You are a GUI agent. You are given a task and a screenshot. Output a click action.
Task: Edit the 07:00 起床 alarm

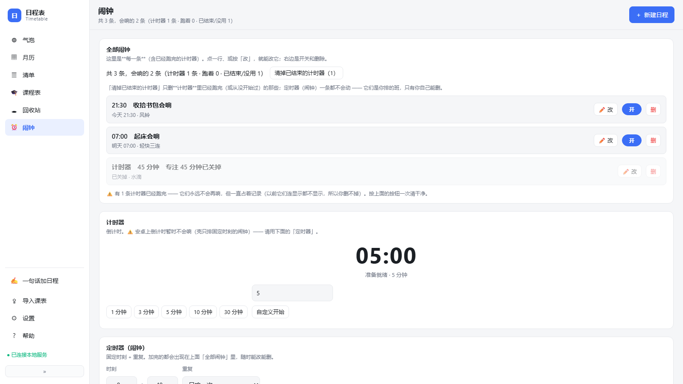pyautogui.click(x=605, y=140)
